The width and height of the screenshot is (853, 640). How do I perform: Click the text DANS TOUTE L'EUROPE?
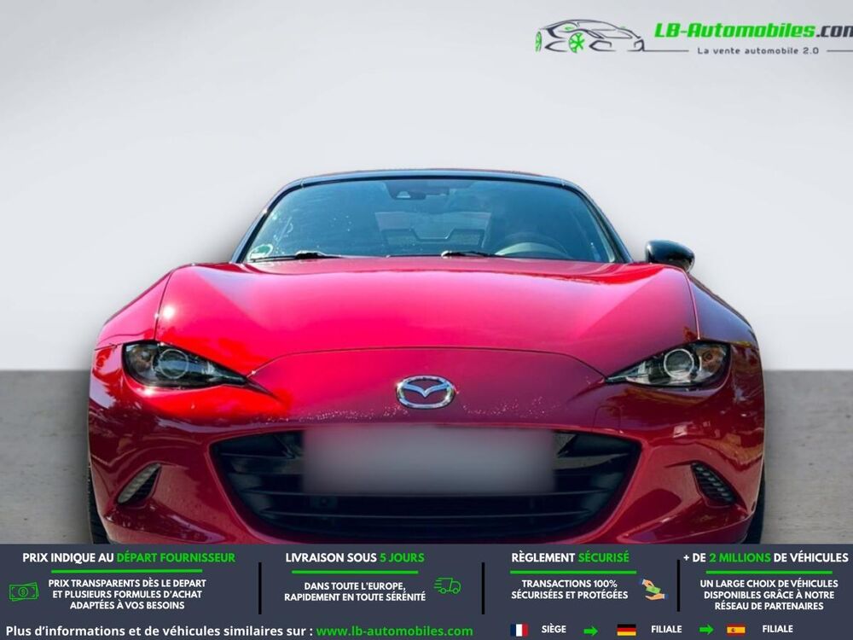[355, 586]
